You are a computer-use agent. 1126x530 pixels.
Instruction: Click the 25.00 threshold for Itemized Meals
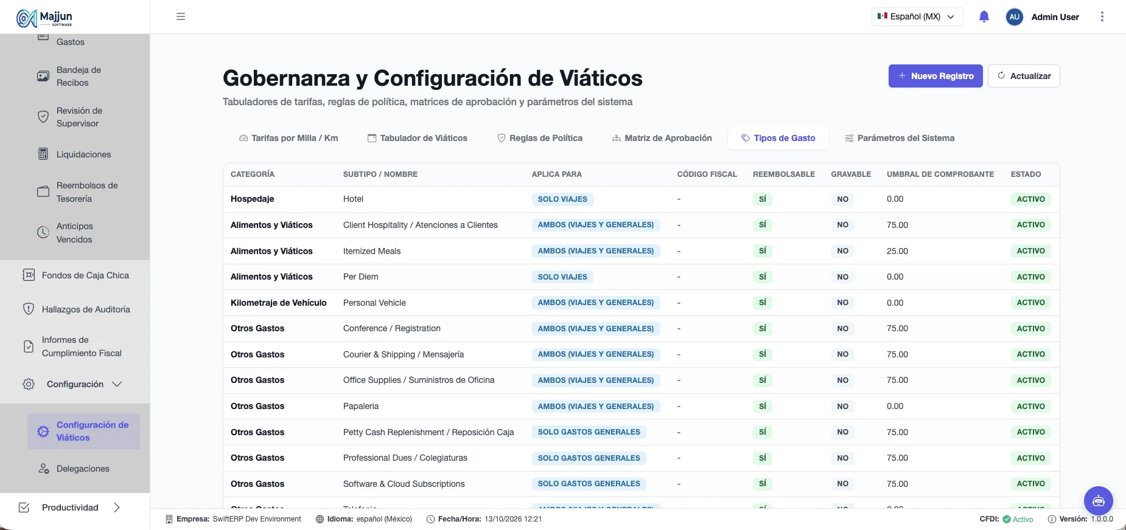point(897,251)
